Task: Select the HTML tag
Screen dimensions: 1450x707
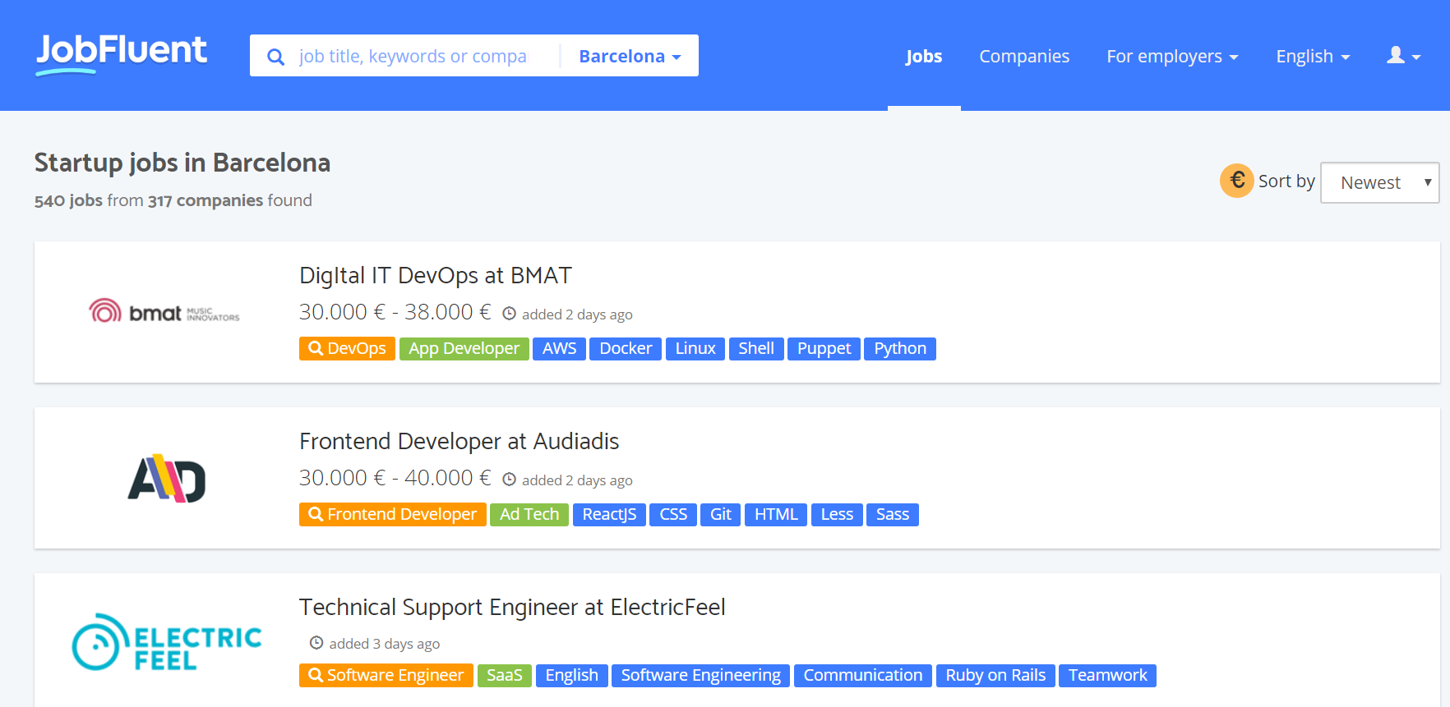Action: 776,515
